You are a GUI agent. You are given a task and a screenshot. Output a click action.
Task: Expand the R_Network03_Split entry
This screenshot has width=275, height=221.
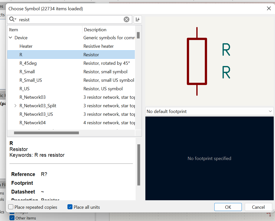tap(15, 105)
